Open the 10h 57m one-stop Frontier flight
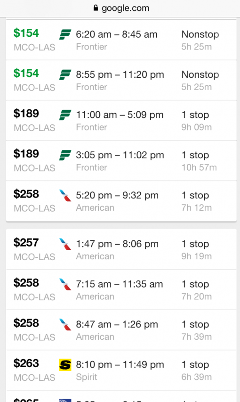 [x=121, y=161]
